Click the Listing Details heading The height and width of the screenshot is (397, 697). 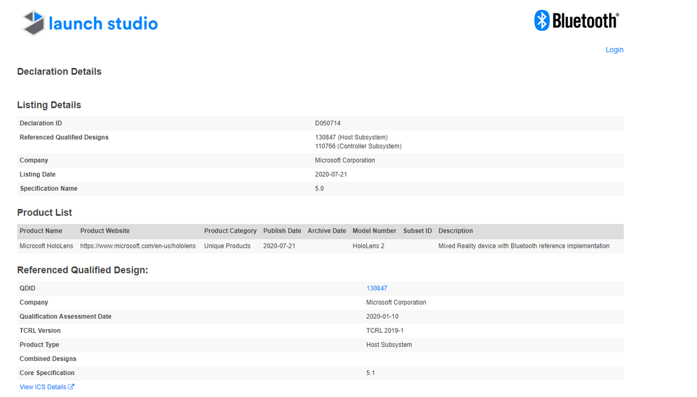point(49,105)
